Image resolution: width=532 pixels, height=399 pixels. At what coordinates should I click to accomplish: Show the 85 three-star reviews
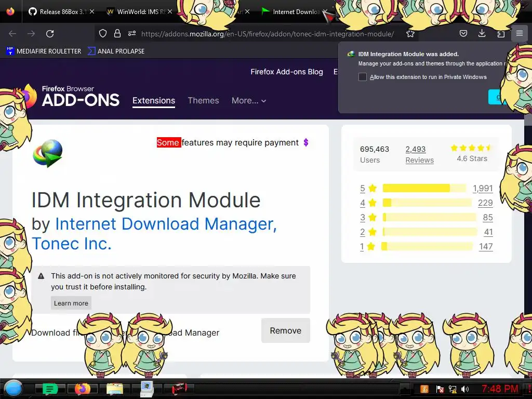pyautogui.click(x=487, y=218)
